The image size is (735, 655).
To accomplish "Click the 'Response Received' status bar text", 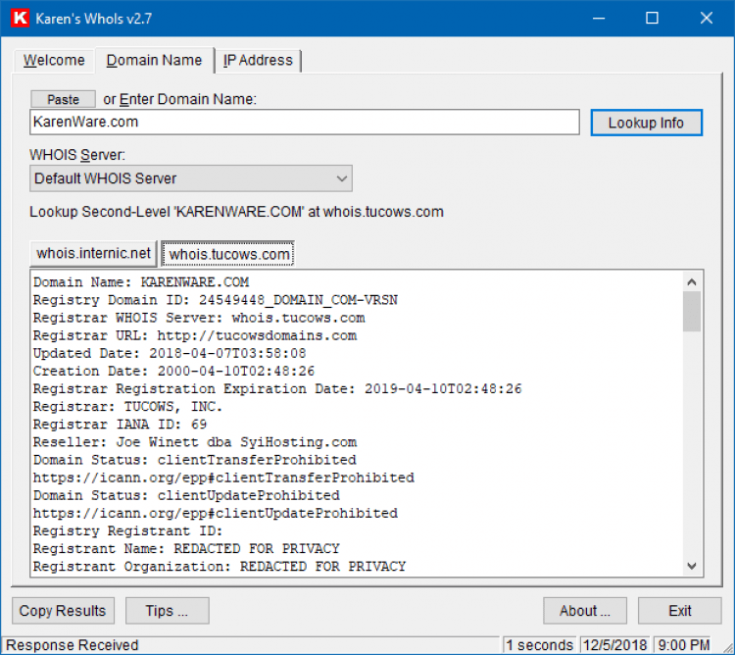I will 73,645.
